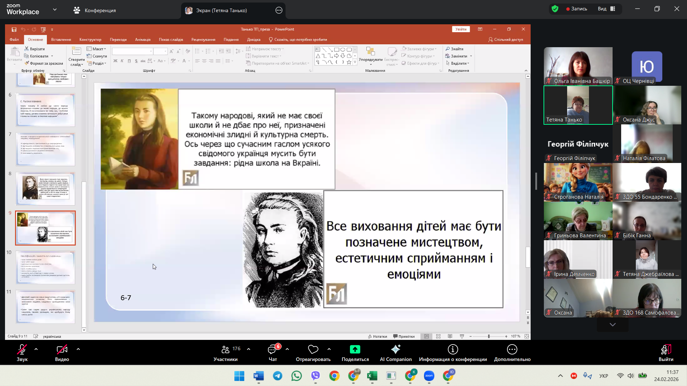Click Zoom encryption green shield icon
The width and height of the screenshot is (687, 386).
click(555, 9)
